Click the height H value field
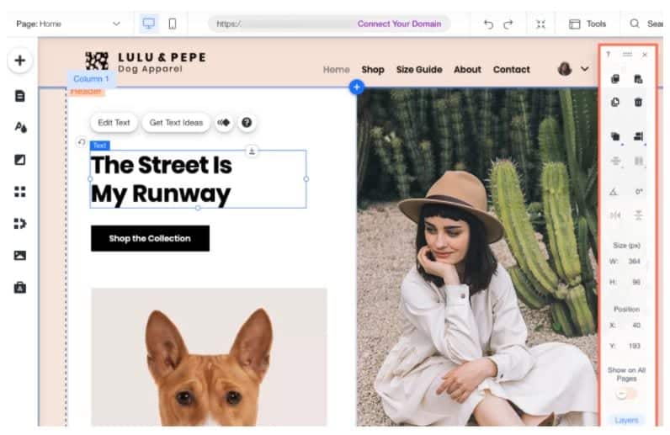Viewport: 670px width, 435px height. click(x=635, y=282)
